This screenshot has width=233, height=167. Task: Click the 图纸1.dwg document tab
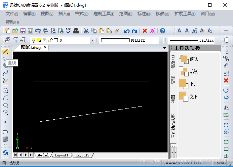coord(31,47)
